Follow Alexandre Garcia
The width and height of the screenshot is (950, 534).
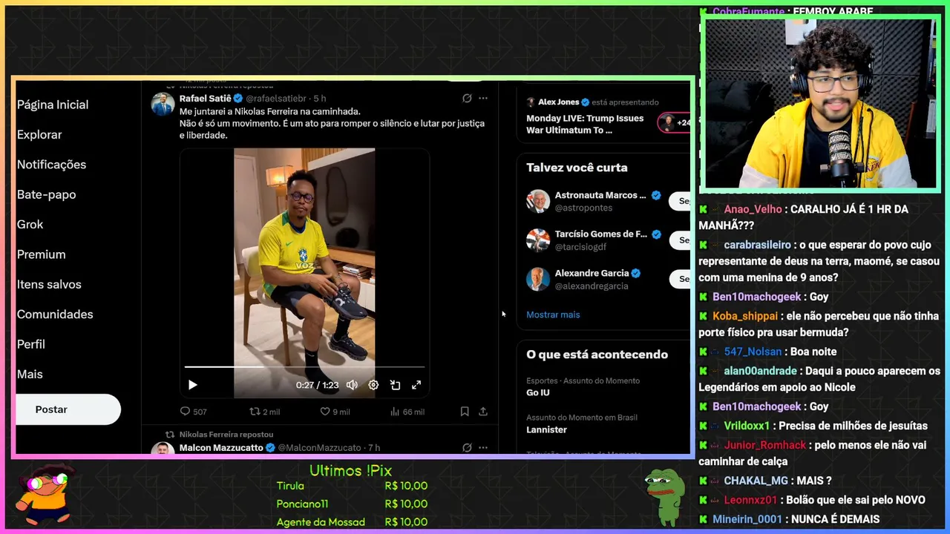tap(681, 279)
